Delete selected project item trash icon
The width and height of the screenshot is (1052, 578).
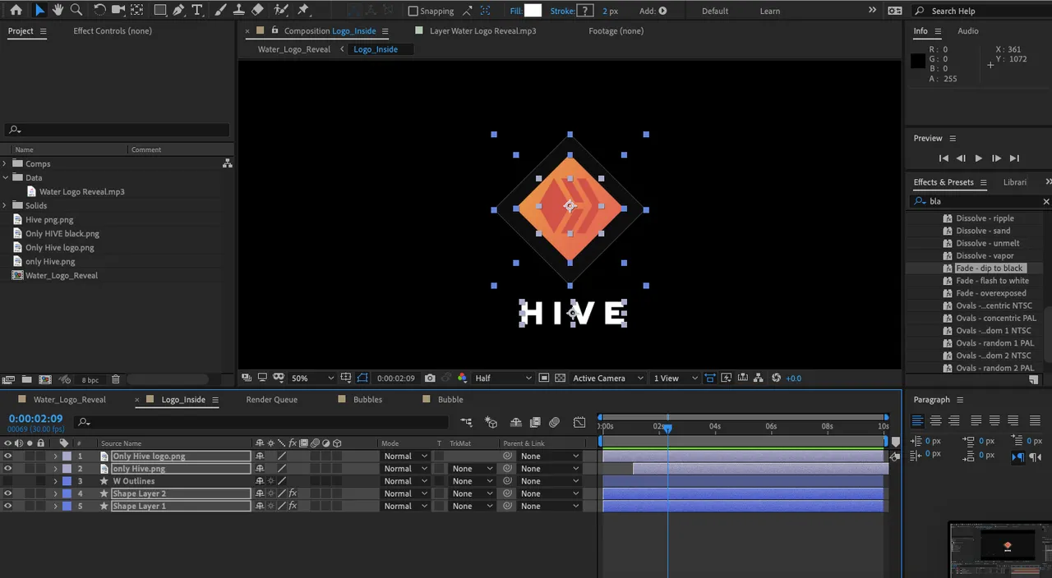click(116, 379)
